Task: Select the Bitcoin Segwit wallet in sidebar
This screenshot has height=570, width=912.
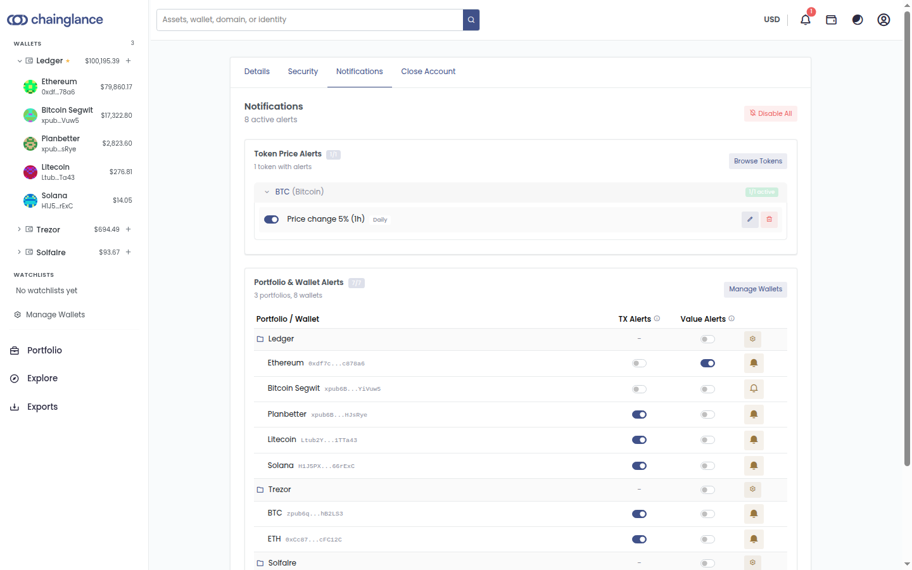Action: 77,115
